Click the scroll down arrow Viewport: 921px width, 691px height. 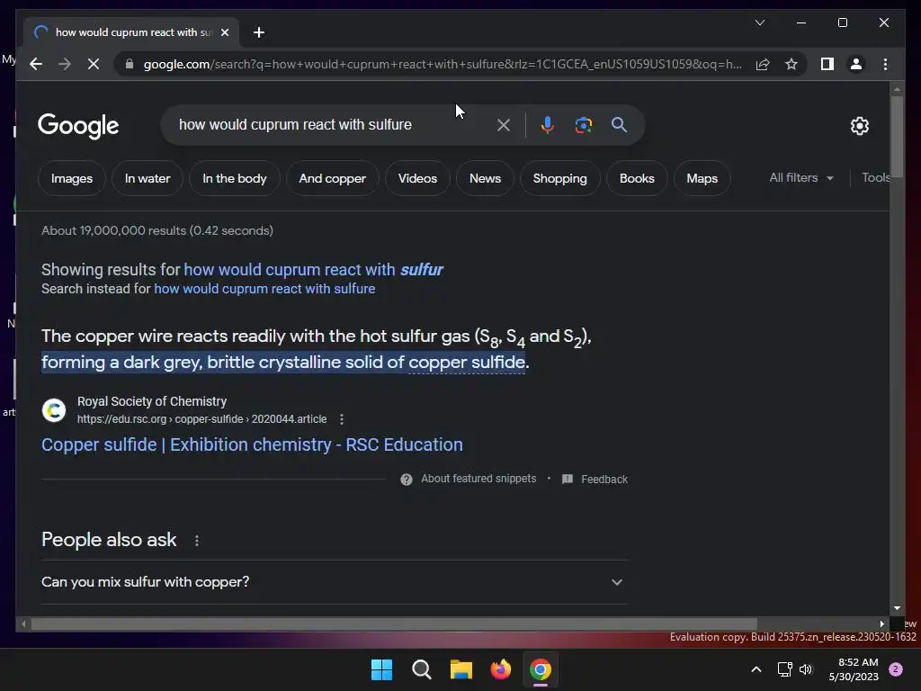click(897, 608)
